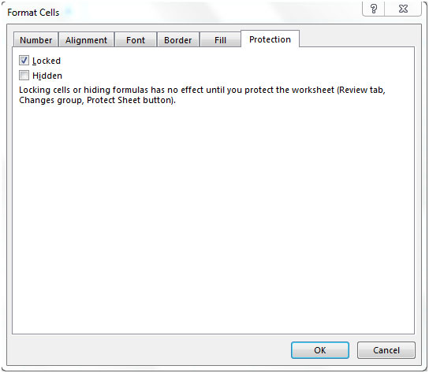The width and height of the screenshot is (429, 373).
Task: Open the Help question mark button
Action: 374,9
